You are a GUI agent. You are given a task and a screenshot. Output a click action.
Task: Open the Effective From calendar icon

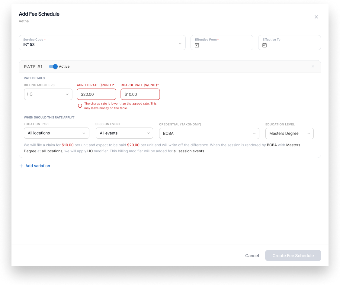coord(197,45)
